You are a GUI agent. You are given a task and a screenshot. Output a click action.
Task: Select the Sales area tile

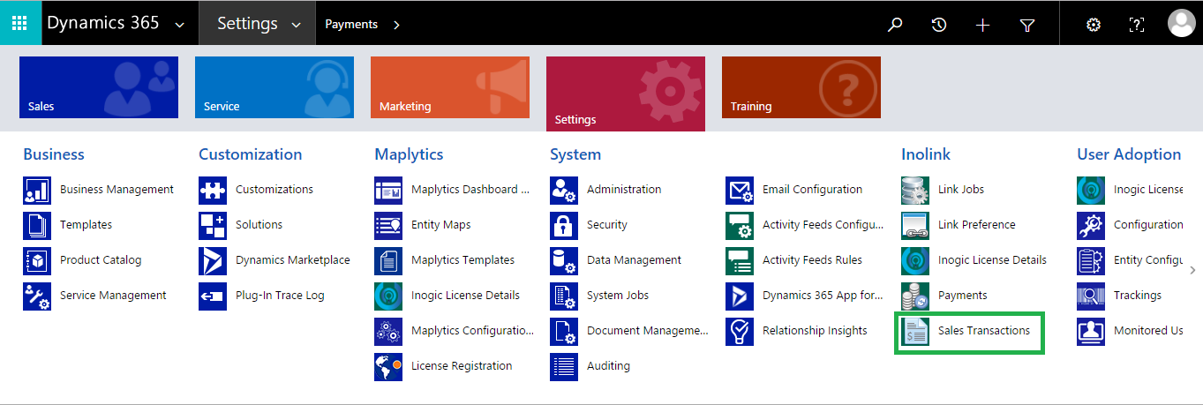[x=99, y=87]
